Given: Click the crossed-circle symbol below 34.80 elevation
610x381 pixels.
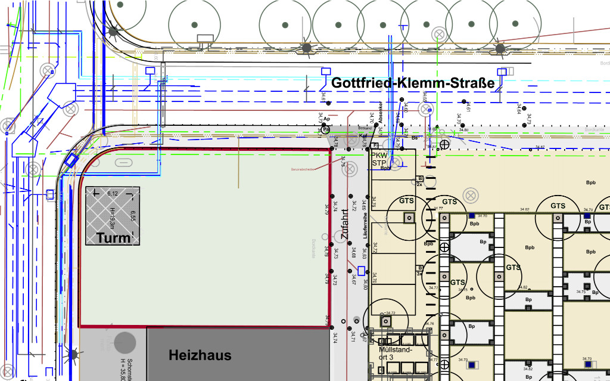Looking at the screenshot, I should point(444,143).
